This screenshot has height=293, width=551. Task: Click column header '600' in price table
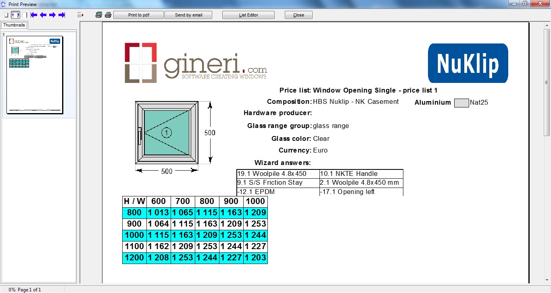159,201
